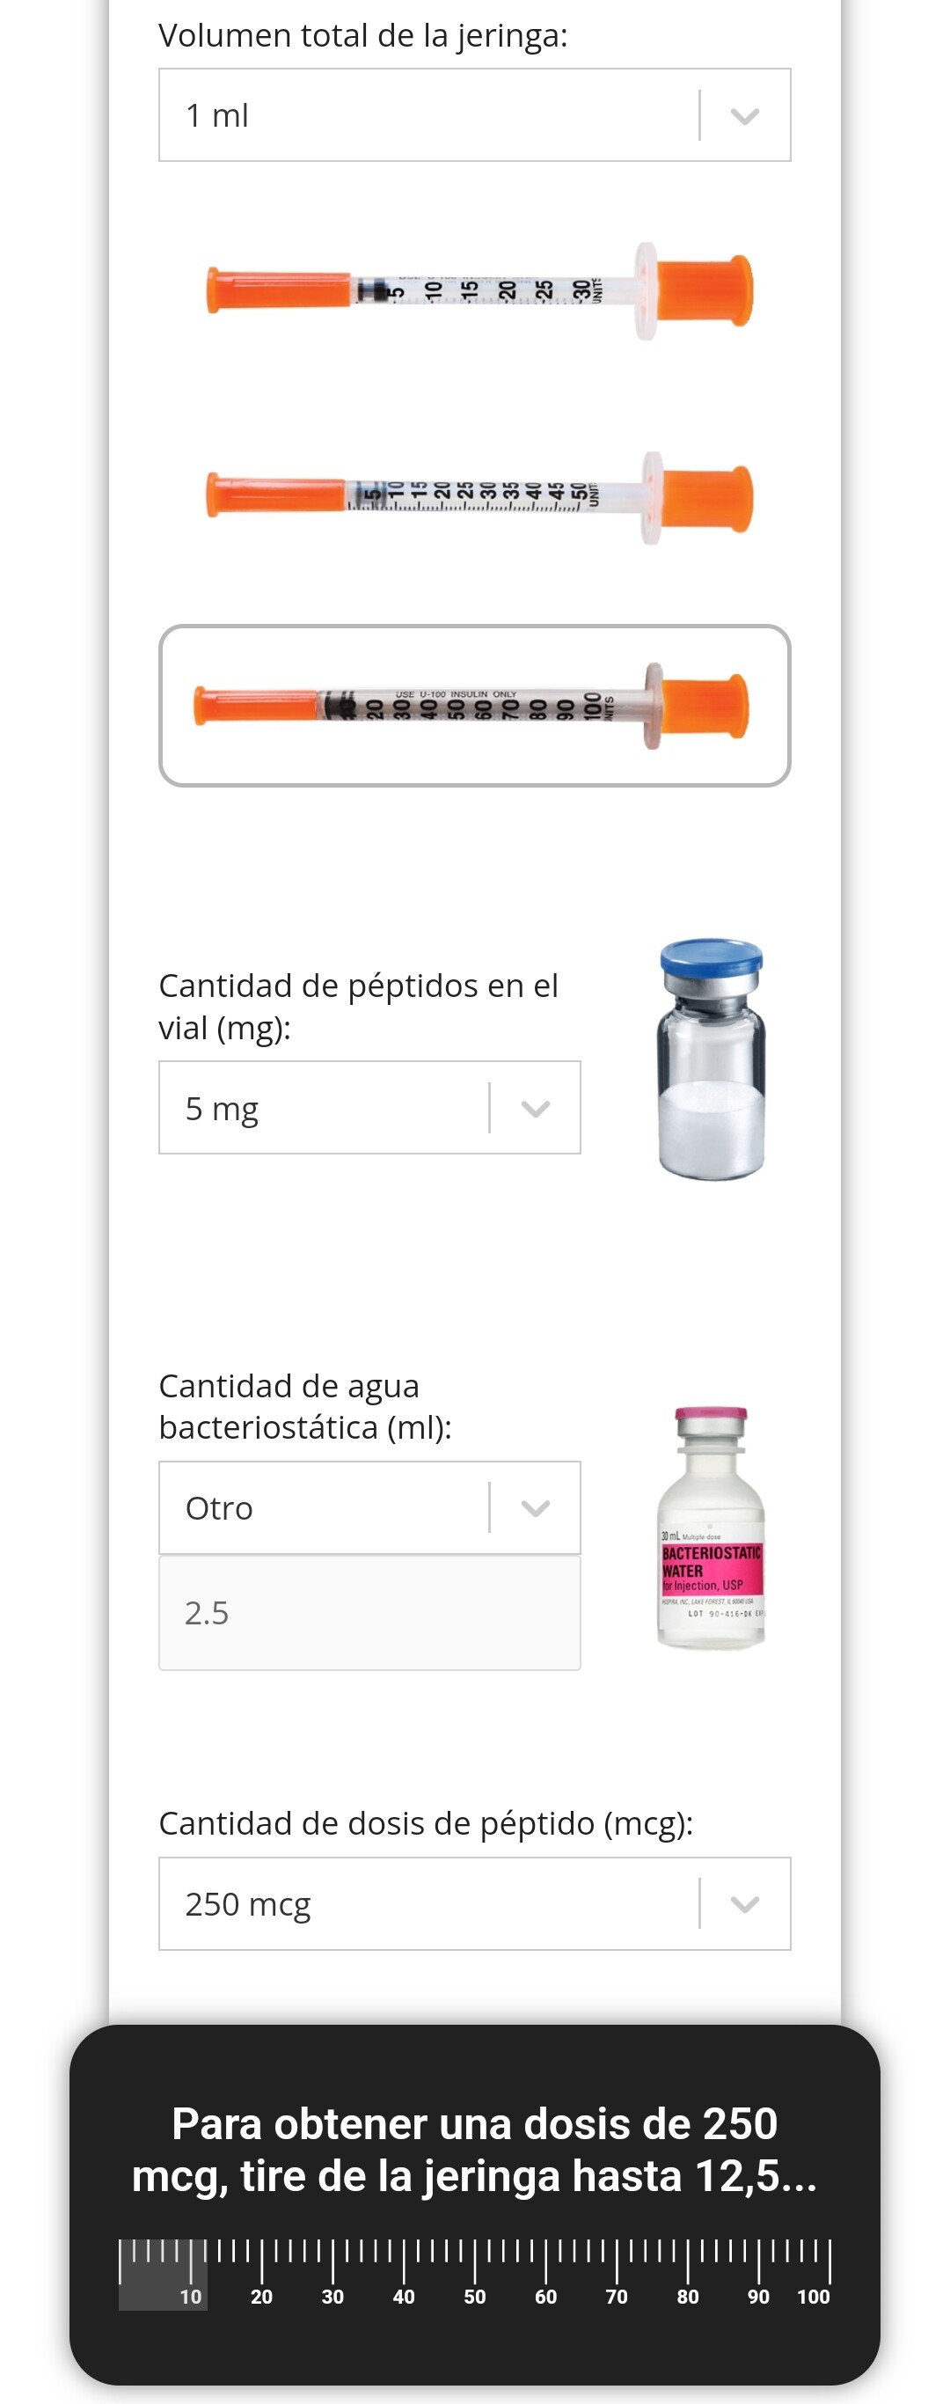Image resolution: width=950 pixels, height=2404 pixels.
Task: Select the 100-unit U-100 insulin syringe
Action: 474,706
